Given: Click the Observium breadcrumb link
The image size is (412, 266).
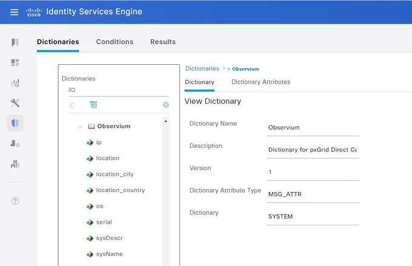Looking at the screenshot, I should pyautogui.click(x=245, y=69).
